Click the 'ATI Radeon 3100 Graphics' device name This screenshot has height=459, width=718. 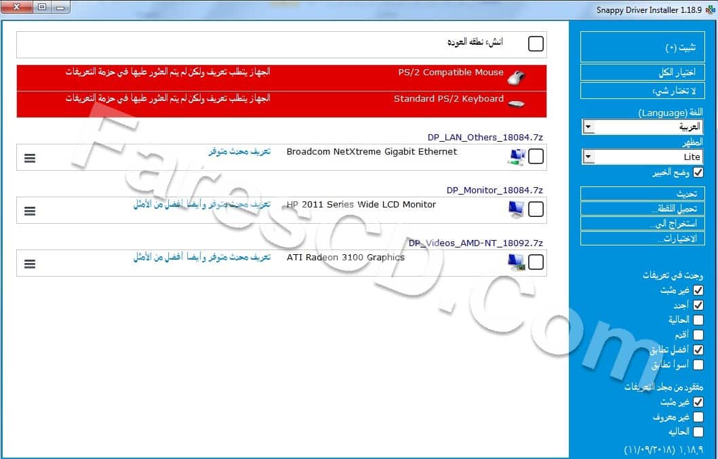346,258
